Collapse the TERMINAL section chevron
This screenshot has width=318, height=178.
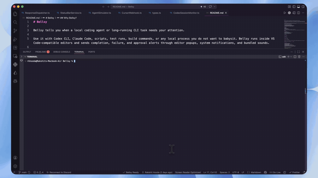pyautogui.click(x=25, y=57)
